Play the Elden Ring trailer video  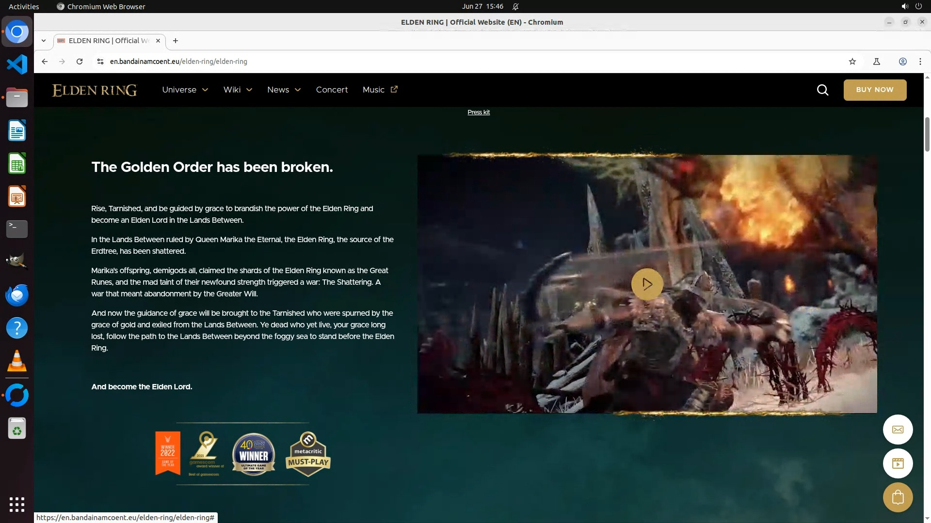[647, 284]
